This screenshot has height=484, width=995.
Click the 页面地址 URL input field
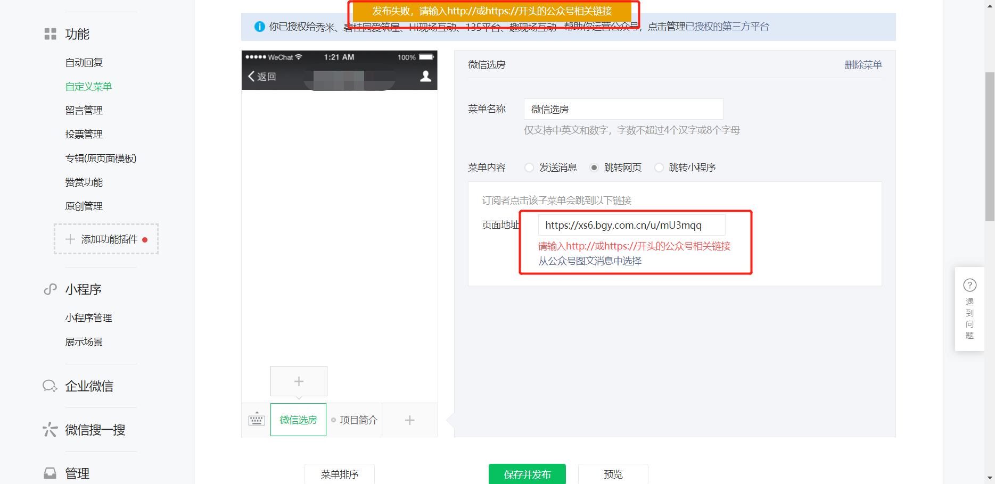pyautogui.click(x=632, y=225)
